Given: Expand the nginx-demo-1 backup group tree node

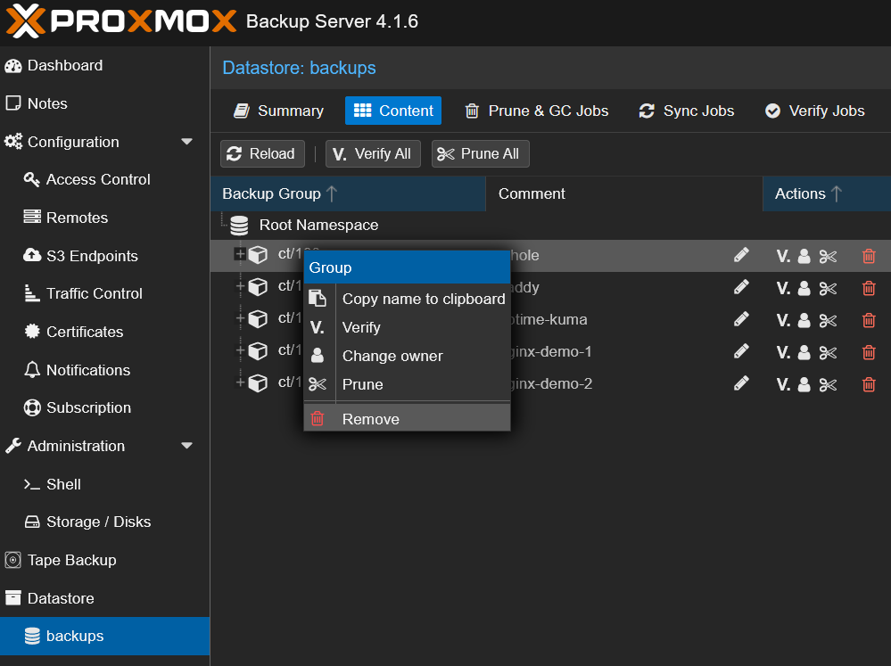Looking at the screenshot, I should point(238,351).
